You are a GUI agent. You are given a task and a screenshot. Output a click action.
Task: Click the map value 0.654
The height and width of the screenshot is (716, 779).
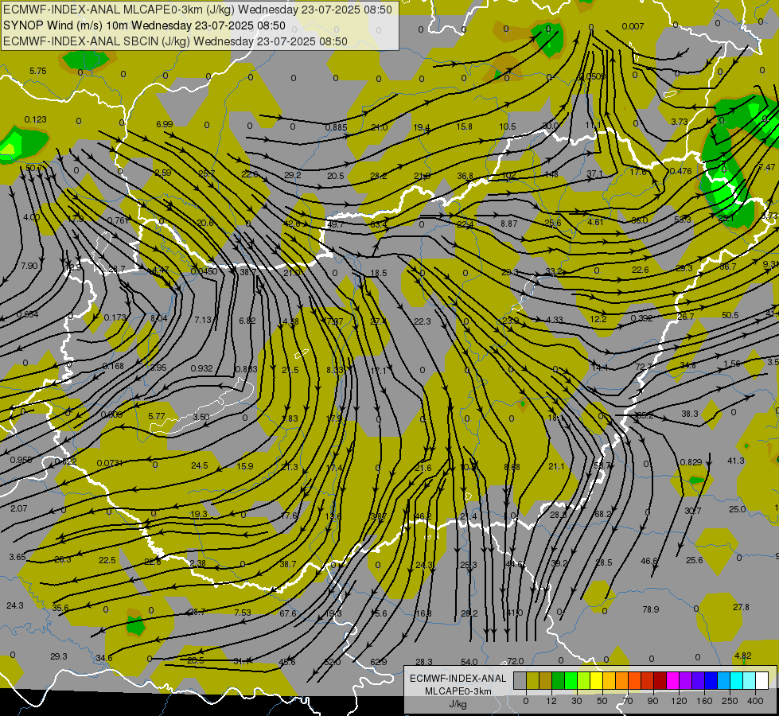click(27, 314)
